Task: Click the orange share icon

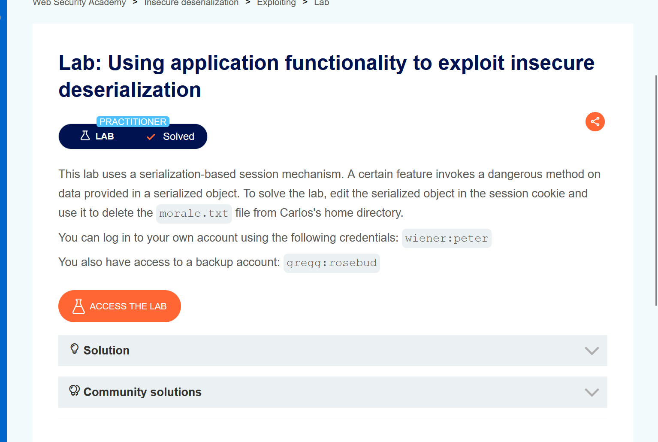Action: [595, 122]
